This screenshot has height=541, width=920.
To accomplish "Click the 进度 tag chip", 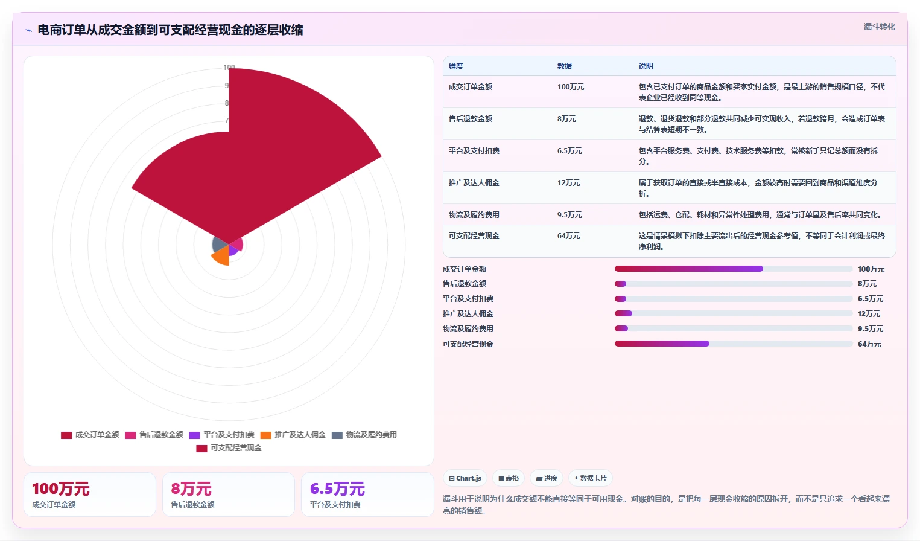I will [x=547, y=478].
